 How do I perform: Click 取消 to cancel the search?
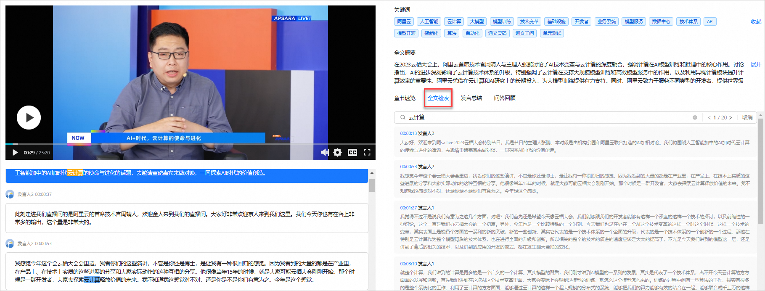pos(747,118)
